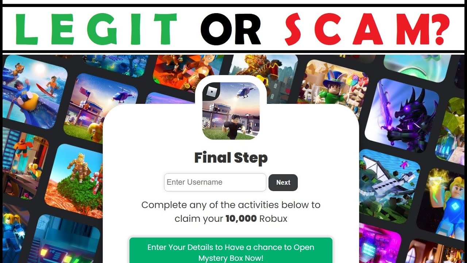
Task: Click the bold 10,000 Robux amount text
Action: (x=241, y=219)
